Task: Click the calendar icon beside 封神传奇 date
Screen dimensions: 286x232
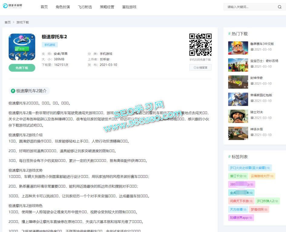Action: pos(252,83)
